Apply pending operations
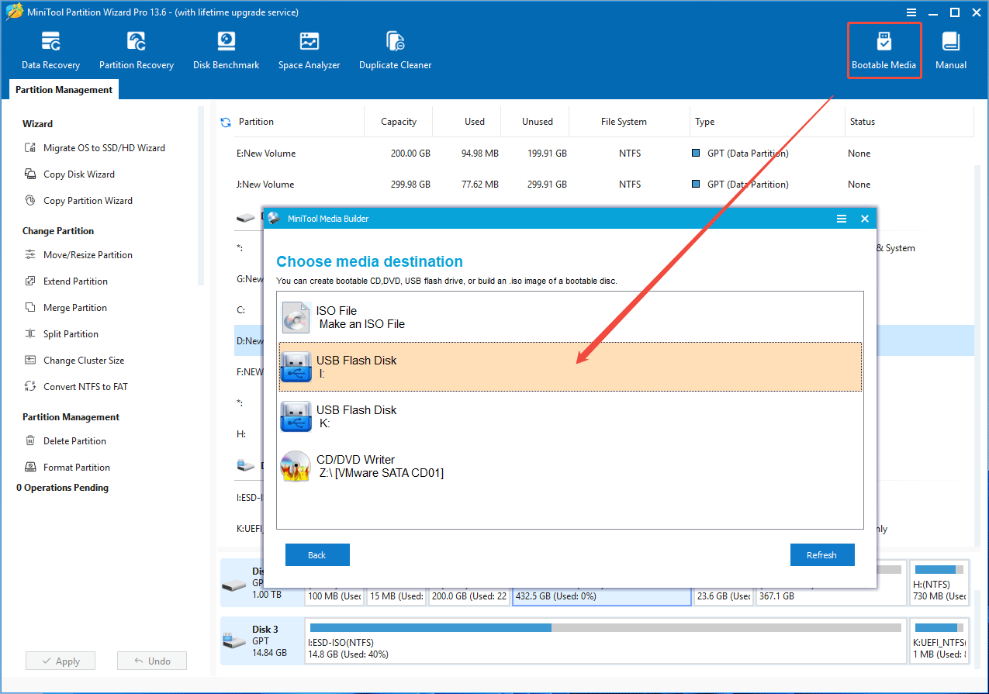 (x=60, y=660)
